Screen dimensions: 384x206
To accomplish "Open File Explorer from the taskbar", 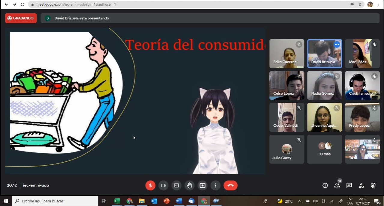I will [142, 201].
